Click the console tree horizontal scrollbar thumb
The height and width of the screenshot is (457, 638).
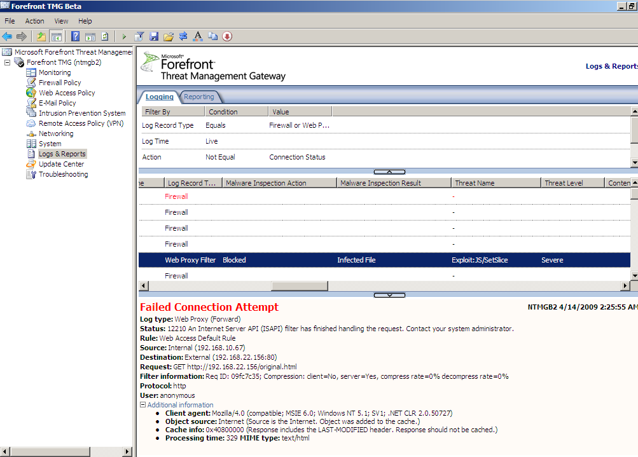[50, 451]
